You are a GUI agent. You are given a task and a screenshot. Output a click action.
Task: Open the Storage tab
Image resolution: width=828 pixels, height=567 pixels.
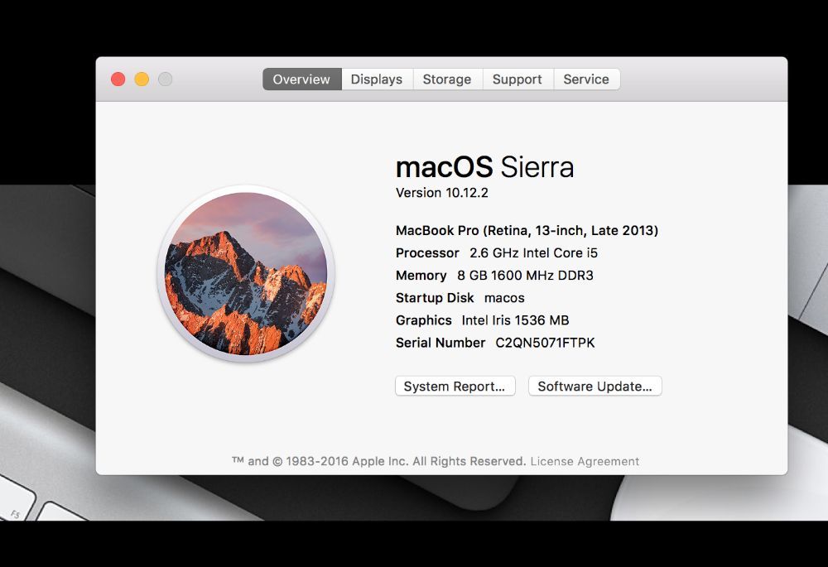(x=447, y=79)
